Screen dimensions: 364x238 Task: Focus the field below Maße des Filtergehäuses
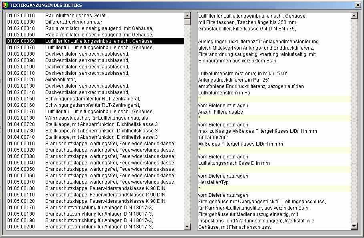(x=274, y=150)
